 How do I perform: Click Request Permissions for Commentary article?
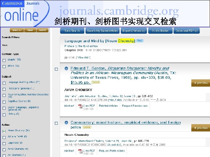coord(112,151)
